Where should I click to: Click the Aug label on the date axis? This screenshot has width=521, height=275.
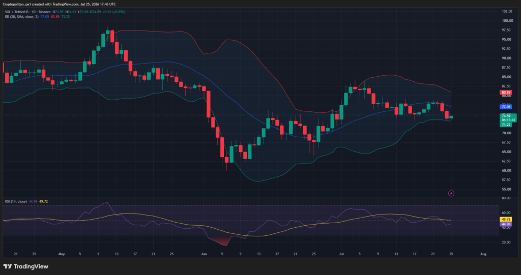coord(483,254)
